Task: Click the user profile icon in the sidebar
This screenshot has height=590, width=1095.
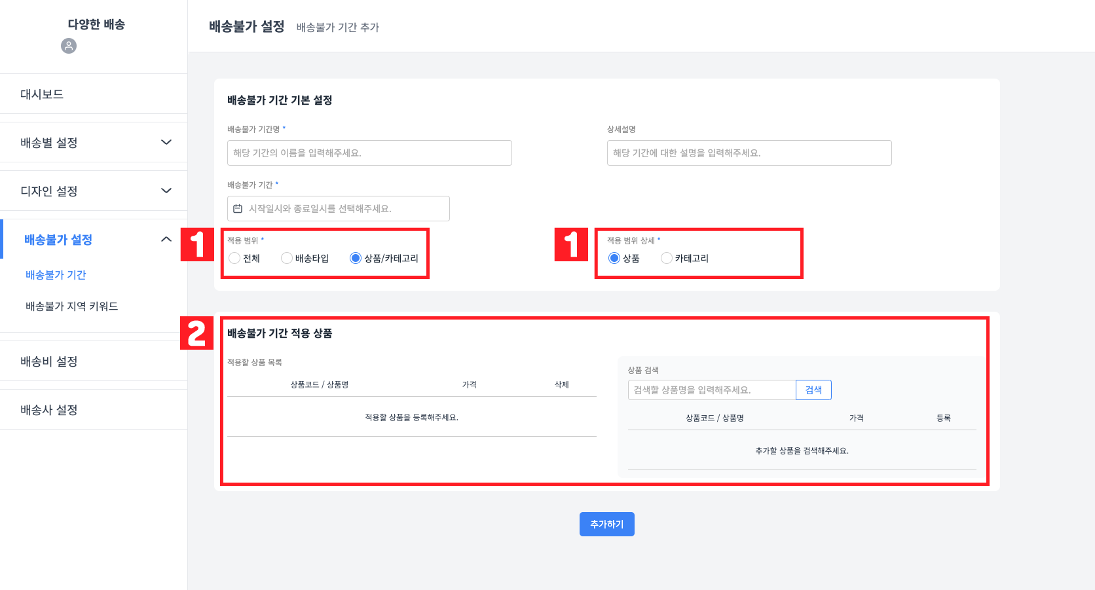Action: [69, 46]
